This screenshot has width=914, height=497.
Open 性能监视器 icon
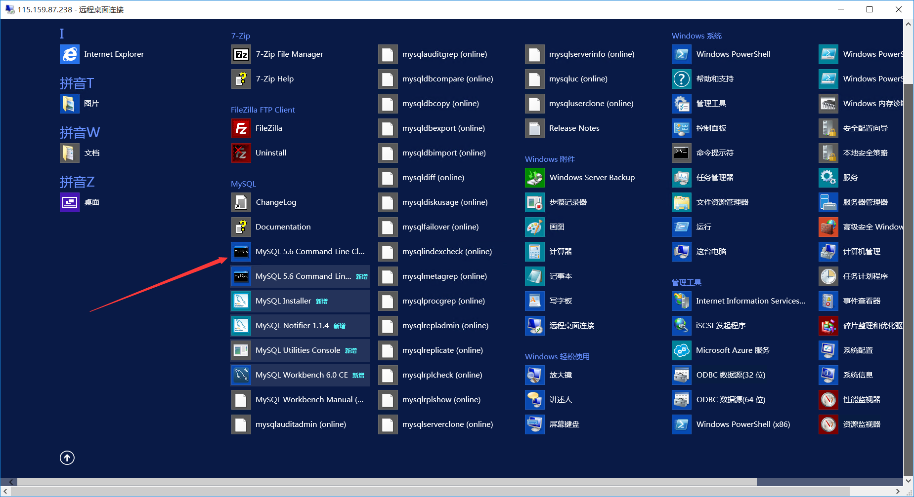coord(828,400)
